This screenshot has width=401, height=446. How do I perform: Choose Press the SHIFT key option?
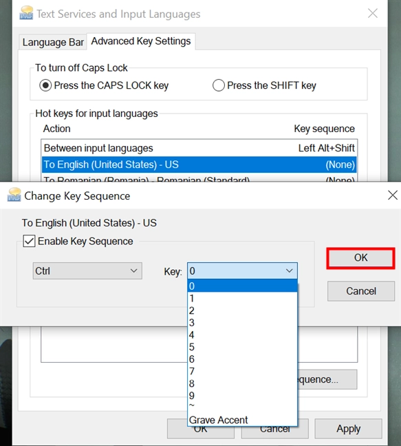[264, 85]
